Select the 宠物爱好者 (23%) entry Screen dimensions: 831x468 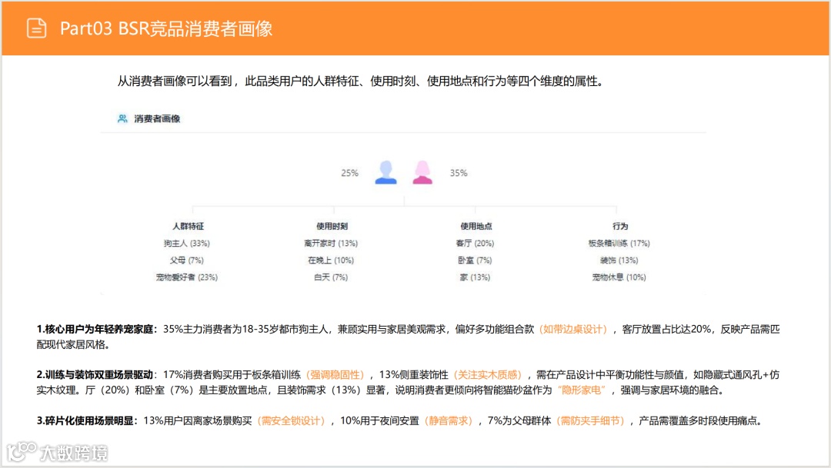click(186, 277)
